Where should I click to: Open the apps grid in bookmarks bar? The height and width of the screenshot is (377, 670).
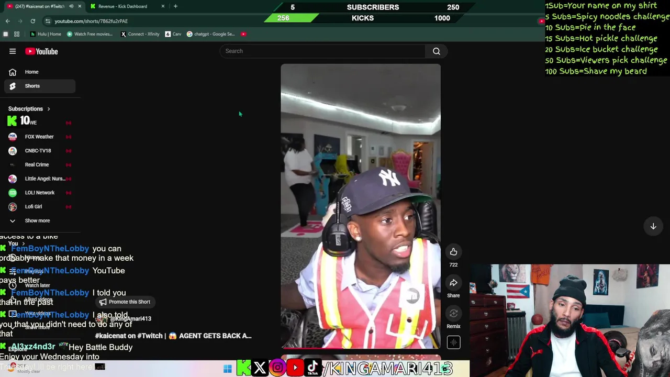(x=17, y=34)
